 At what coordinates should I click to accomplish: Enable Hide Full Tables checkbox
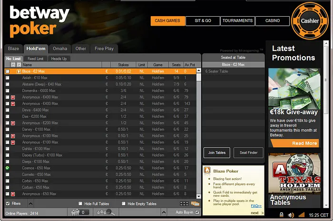(x=80, y=203)
